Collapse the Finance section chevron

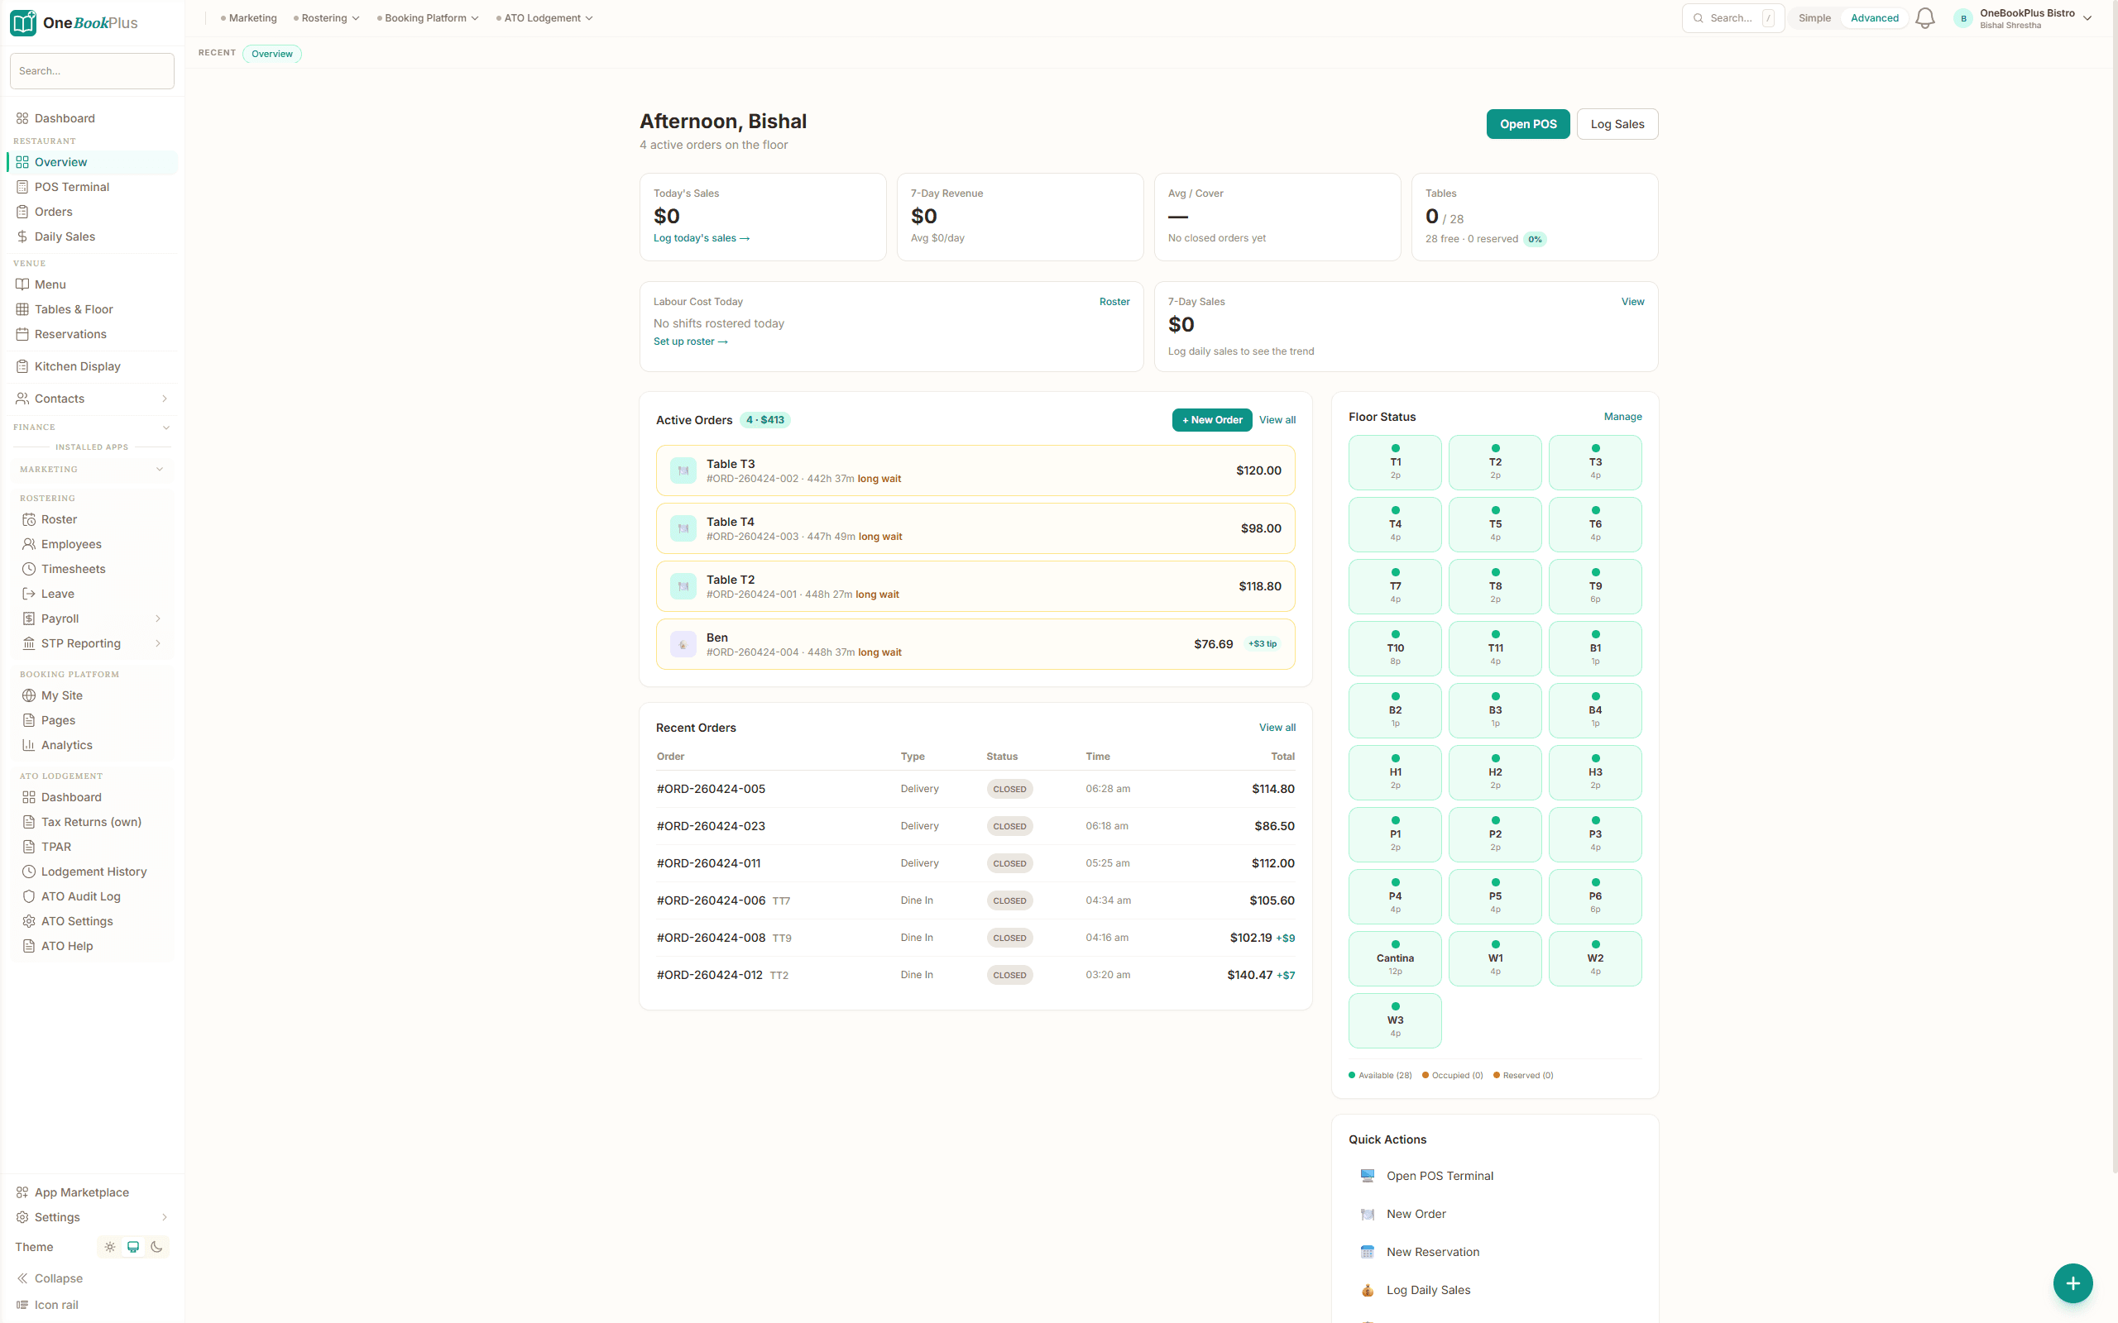pyautogui.click(x=166, y=427)
